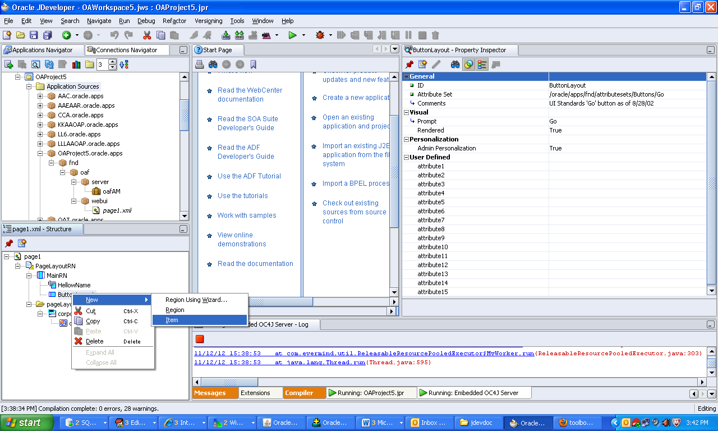Open the Back button history dropdown arrow
Screen dimensions: 718x431
click(77, 35)
